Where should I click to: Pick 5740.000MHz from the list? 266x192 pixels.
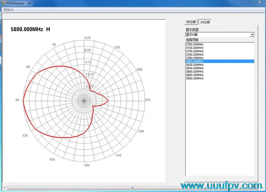[x=195, y=51]
